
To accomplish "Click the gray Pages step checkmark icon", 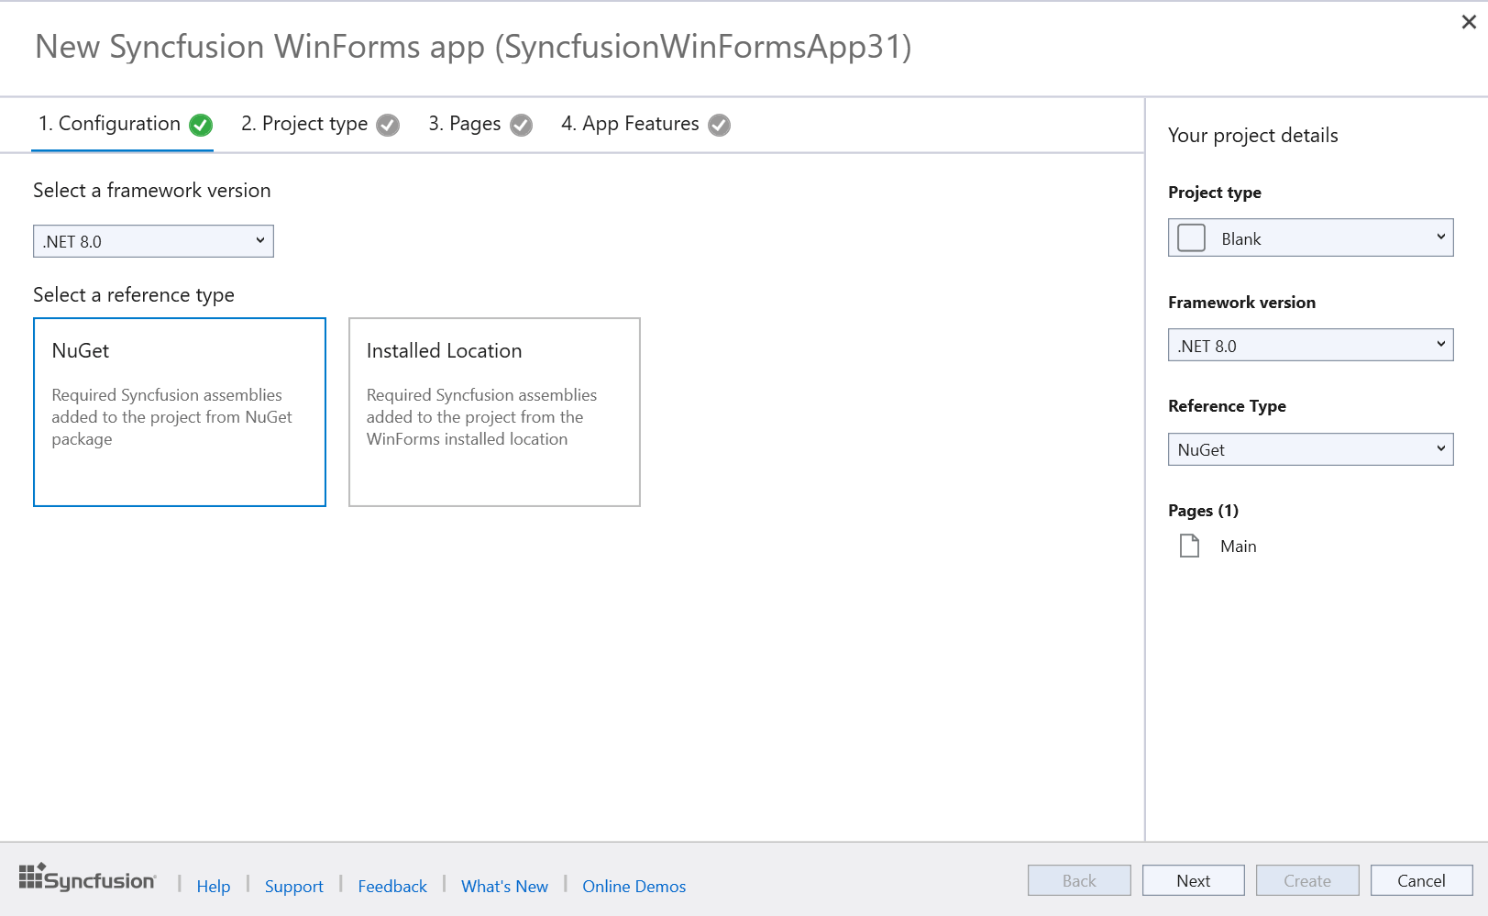I will pos(521,125).
